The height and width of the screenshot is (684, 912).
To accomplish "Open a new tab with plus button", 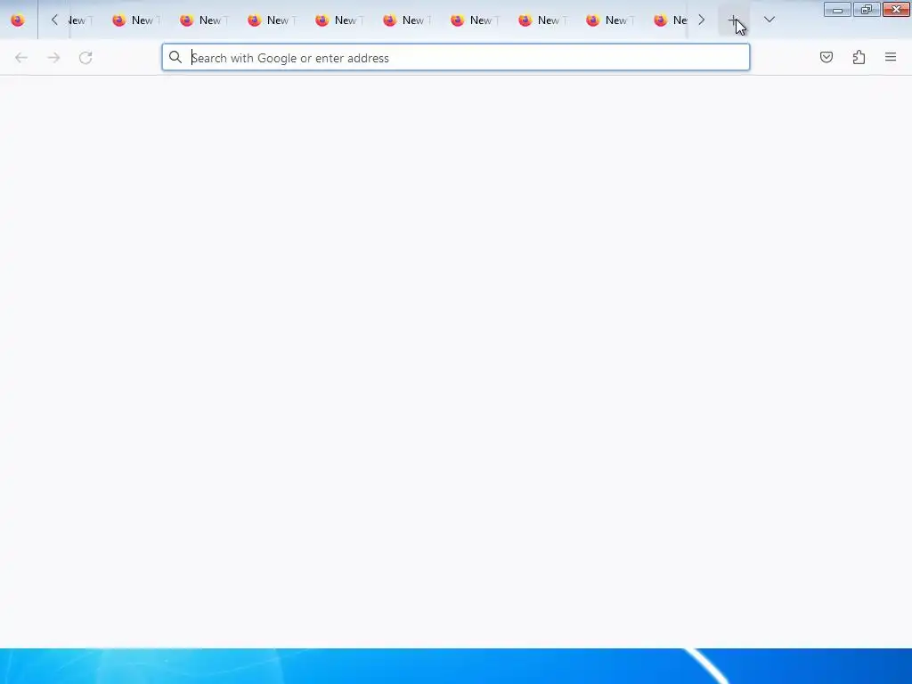I will (x=734, y=20).
